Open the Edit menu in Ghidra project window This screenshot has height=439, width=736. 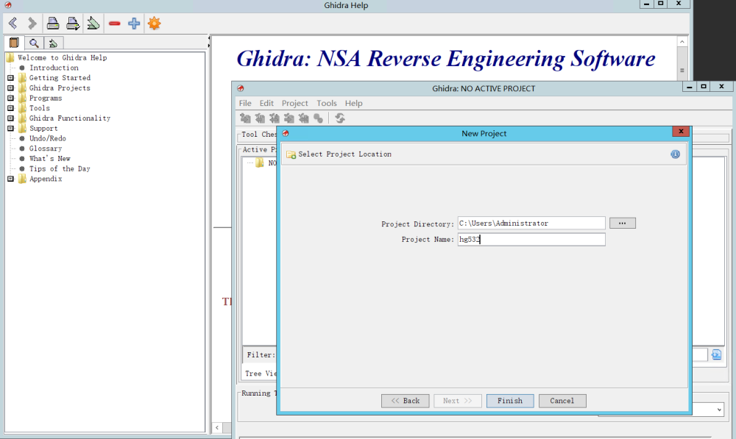point(266,103)
